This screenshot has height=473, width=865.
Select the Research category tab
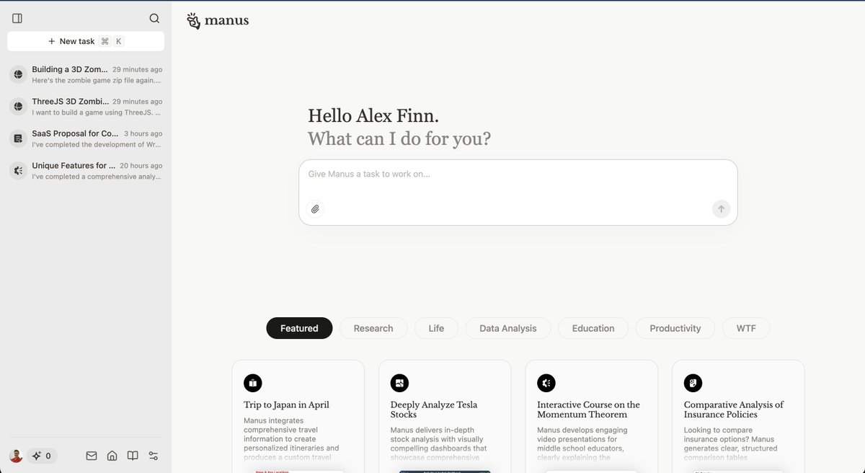[x=373, y=328]
